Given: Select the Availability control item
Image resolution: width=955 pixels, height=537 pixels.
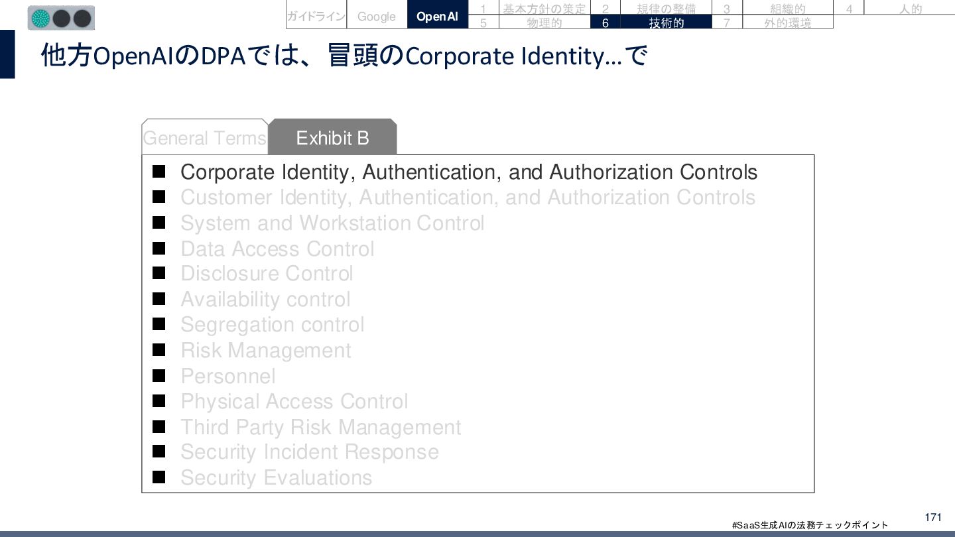Looking at the screenshot, I should (265, 299).
